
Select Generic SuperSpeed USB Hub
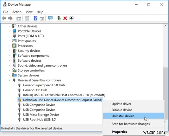click(x=44, y=85)
